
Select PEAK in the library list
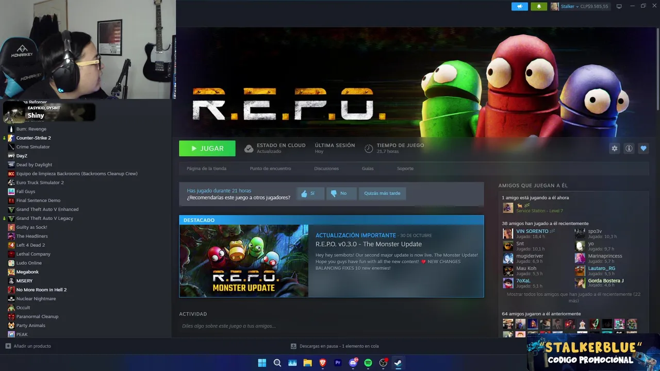click(x=22, y=334)
